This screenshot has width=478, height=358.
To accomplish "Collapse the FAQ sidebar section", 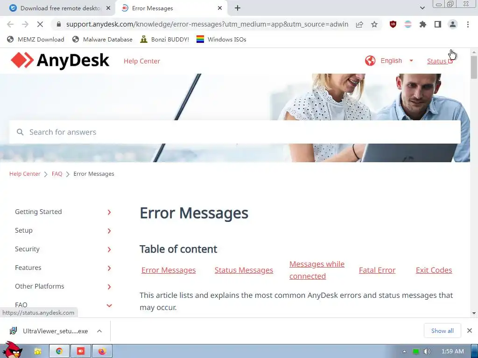I will click(x=109, y=305).
